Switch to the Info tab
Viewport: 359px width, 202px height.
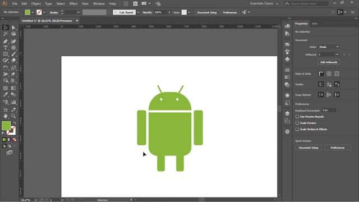coord(315,24)
